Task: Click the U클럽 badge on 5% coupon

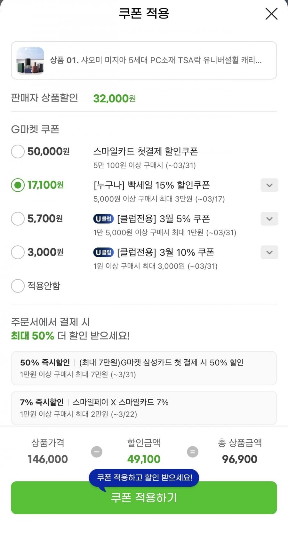Action: coord(103,219)
